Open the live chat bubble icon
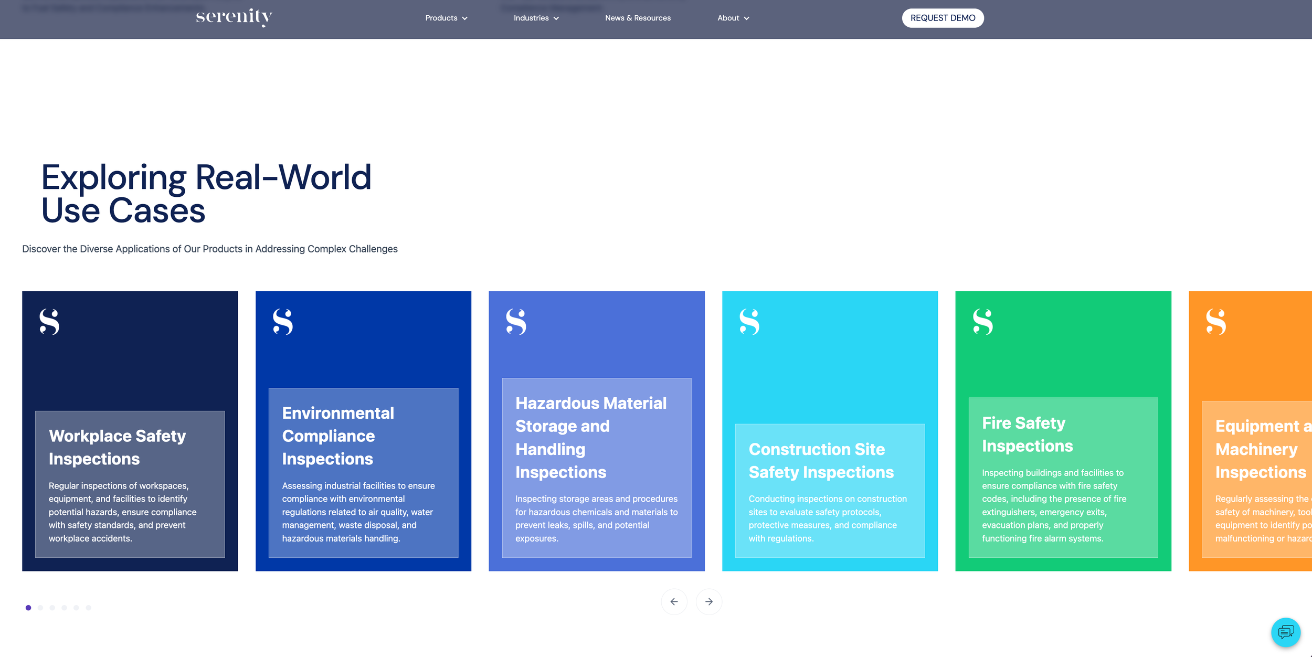Viewport: 1312px width, 657px height. (1285, 632)
